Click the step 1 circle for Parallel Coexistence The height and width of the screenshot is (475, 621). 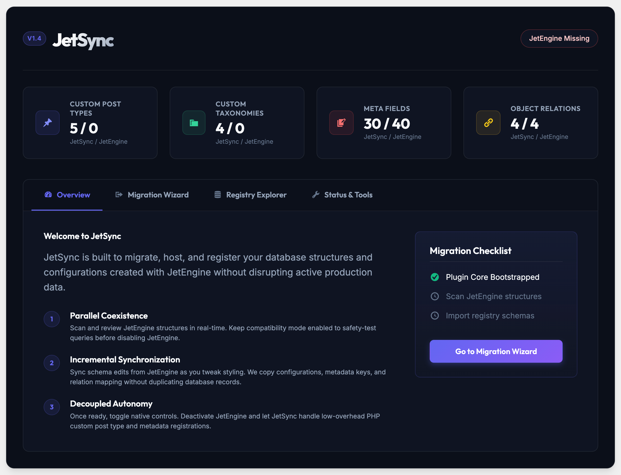point(52,319)
